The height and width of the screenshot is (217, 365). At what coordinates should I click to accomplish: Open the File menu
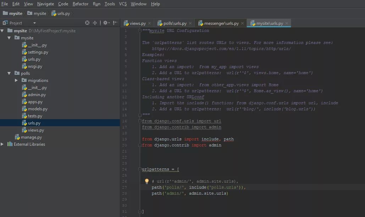coord(5,4)
